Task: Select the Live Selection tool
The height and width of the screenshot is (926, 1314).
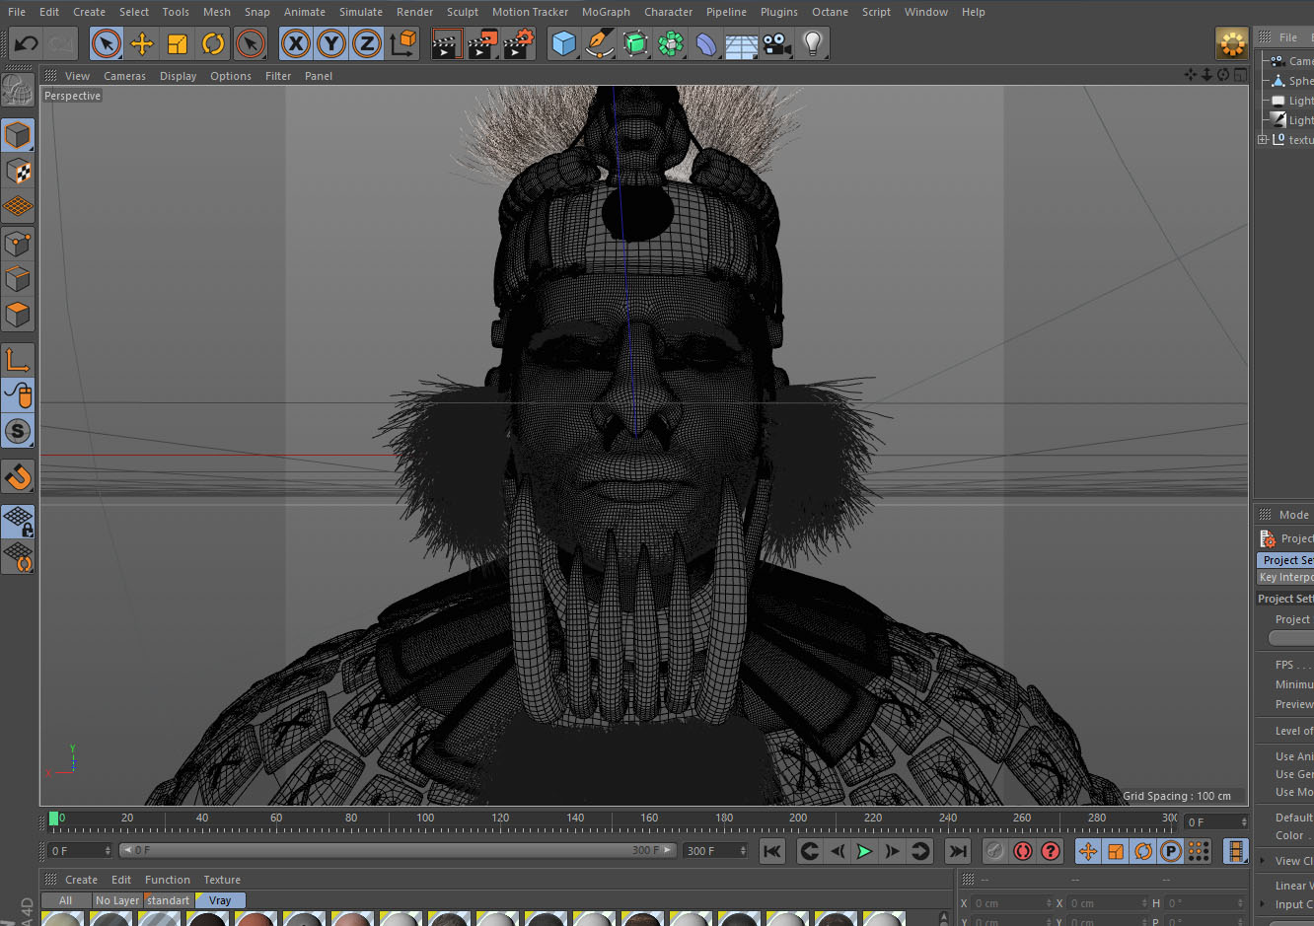Action: point(107,43)
